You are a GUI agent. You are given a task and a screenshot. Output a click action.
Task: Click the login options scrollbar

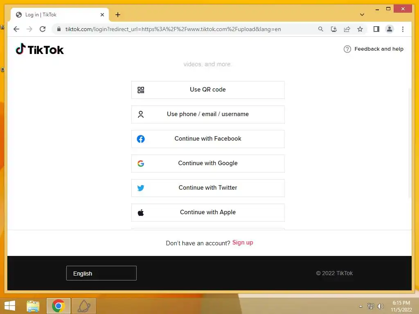point(410,143)
